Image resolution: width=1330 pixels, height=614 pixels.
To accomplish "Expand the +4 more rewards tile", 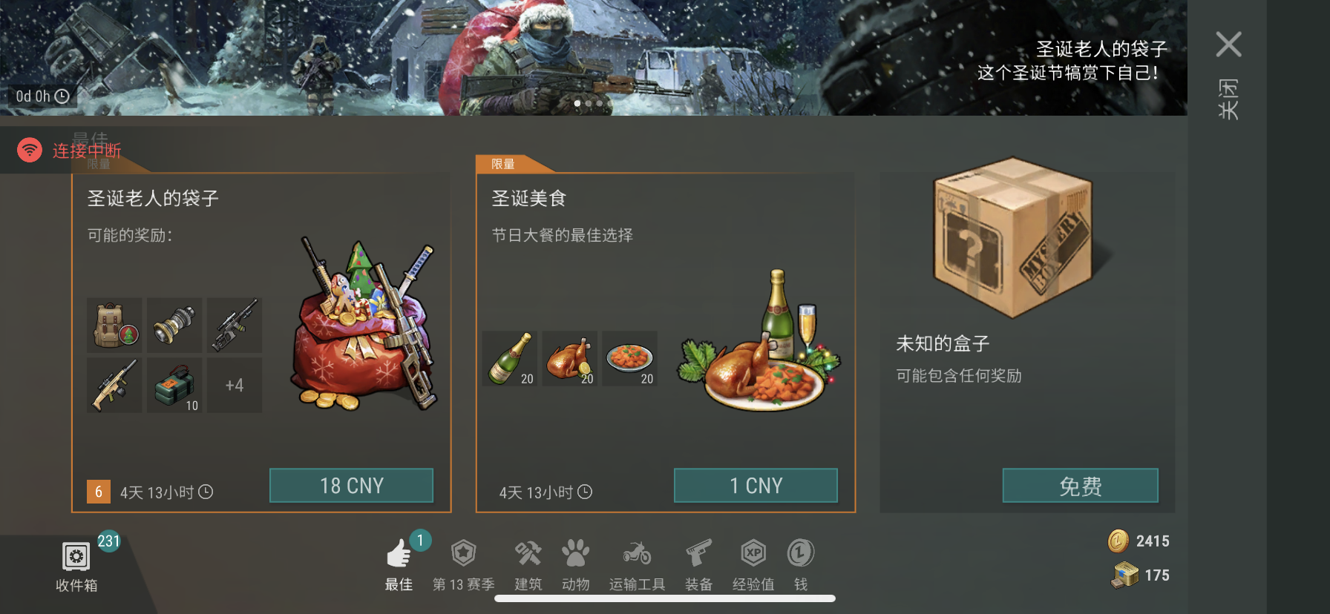I will [x=235, y=386].
